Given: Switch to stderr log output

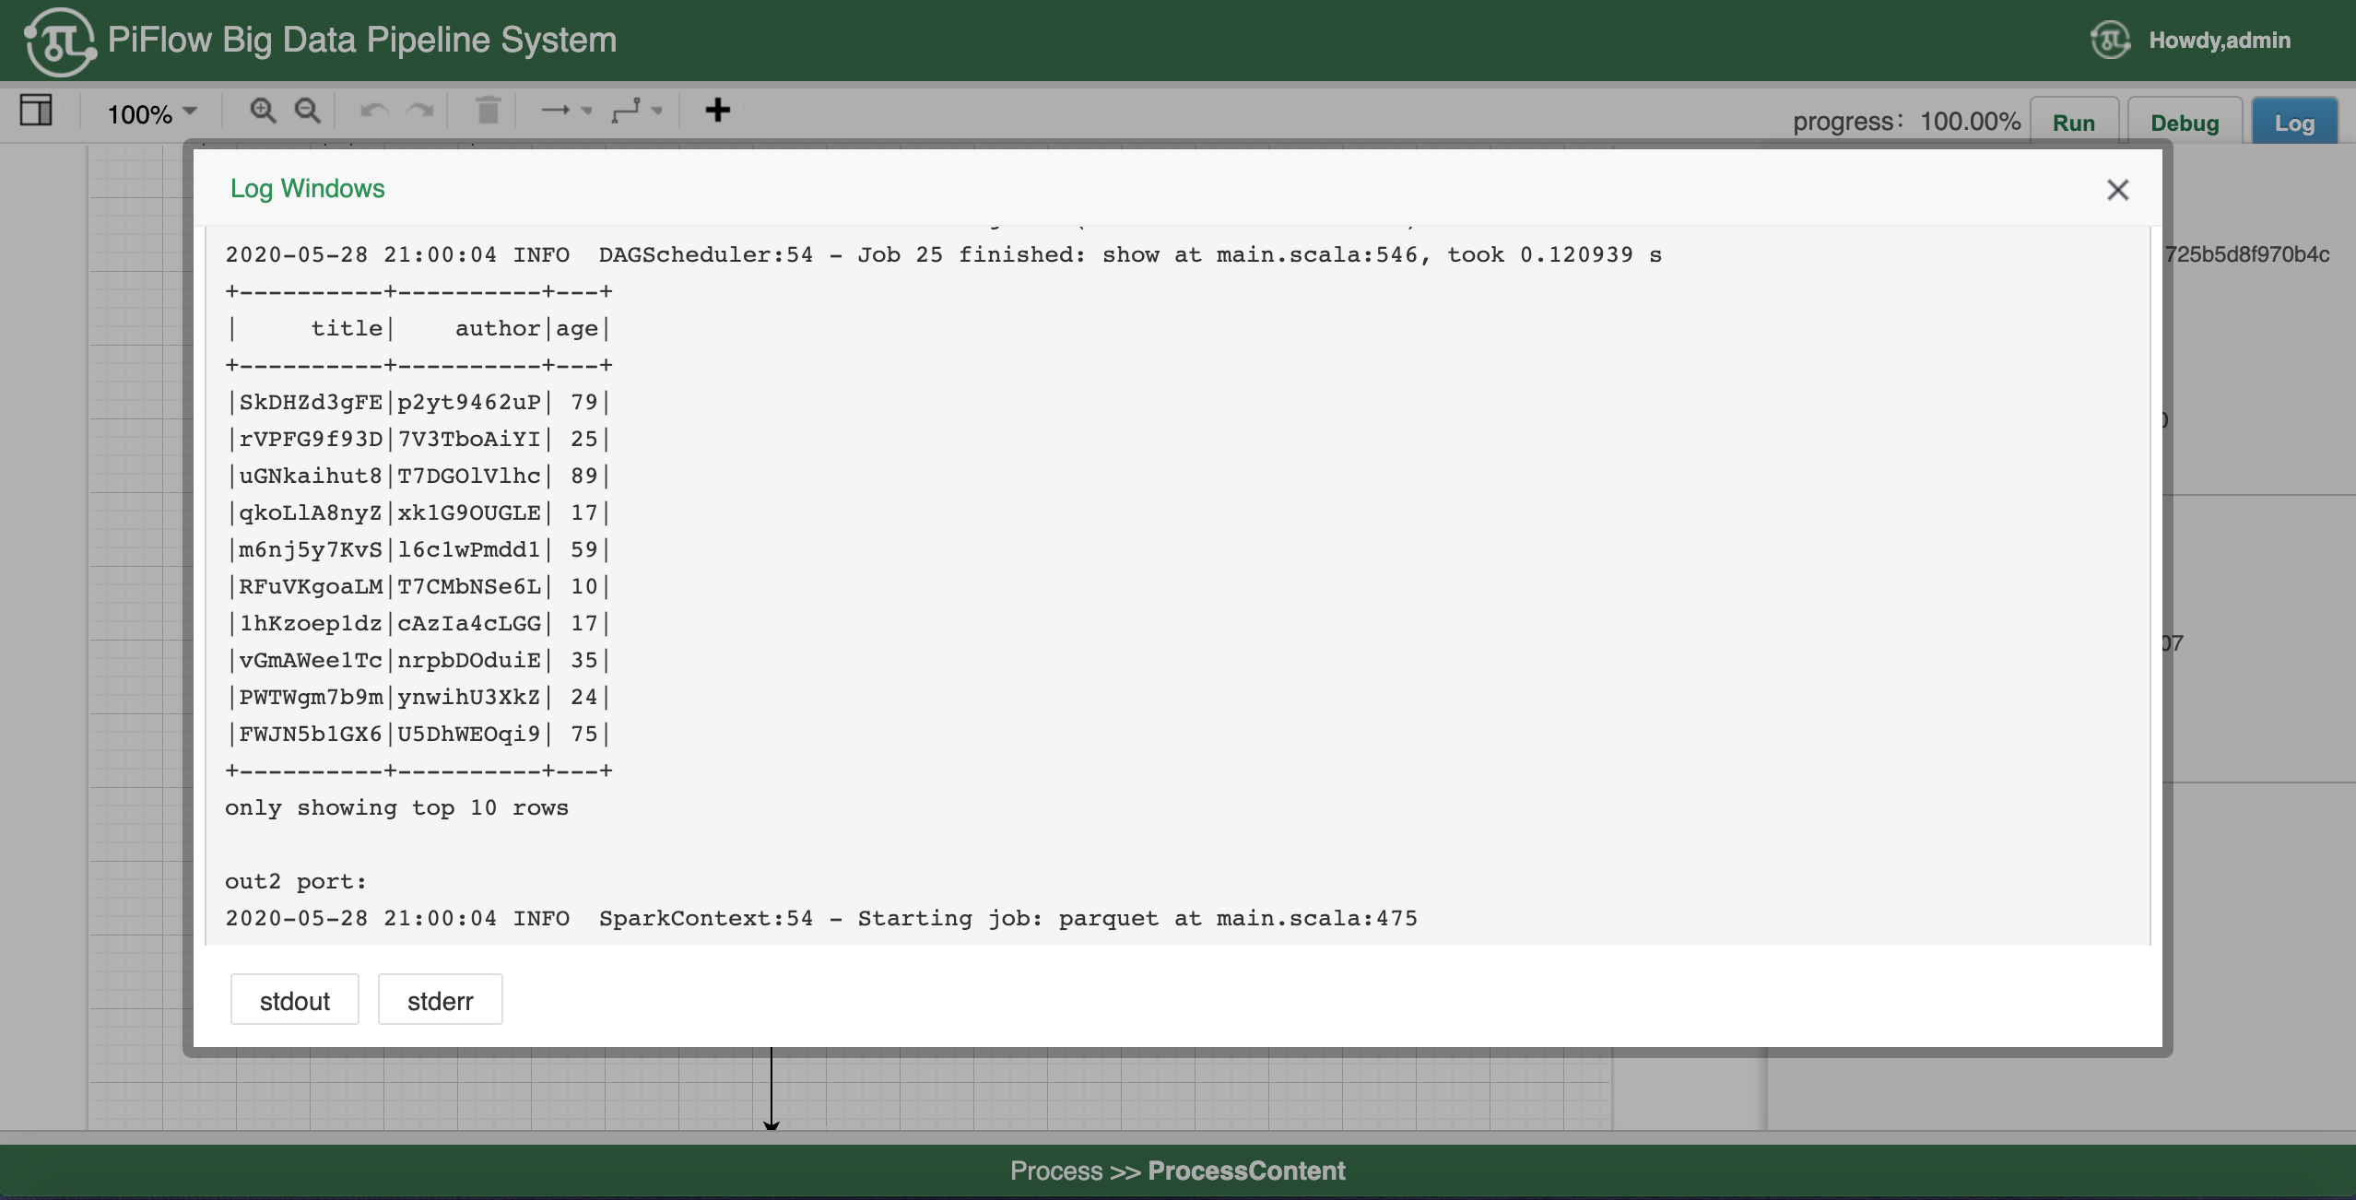Looking at the screenshot, I should [440, 1000].
